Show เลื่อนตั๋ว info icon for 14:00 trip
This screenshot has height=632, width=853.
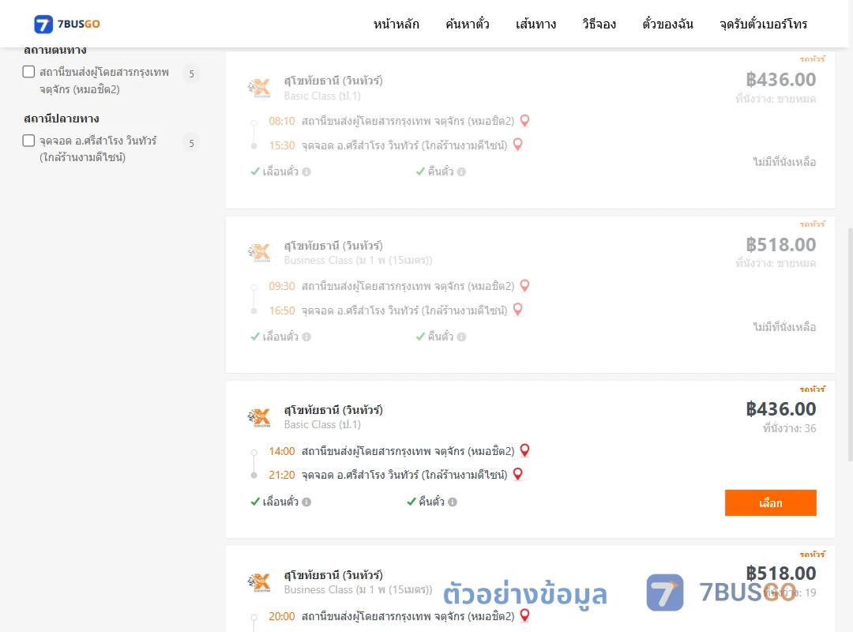pos(306,502)
